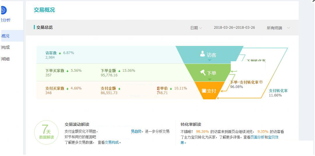
Task: Click the 下单 funnel segment
Action: [x=210, y=73]
